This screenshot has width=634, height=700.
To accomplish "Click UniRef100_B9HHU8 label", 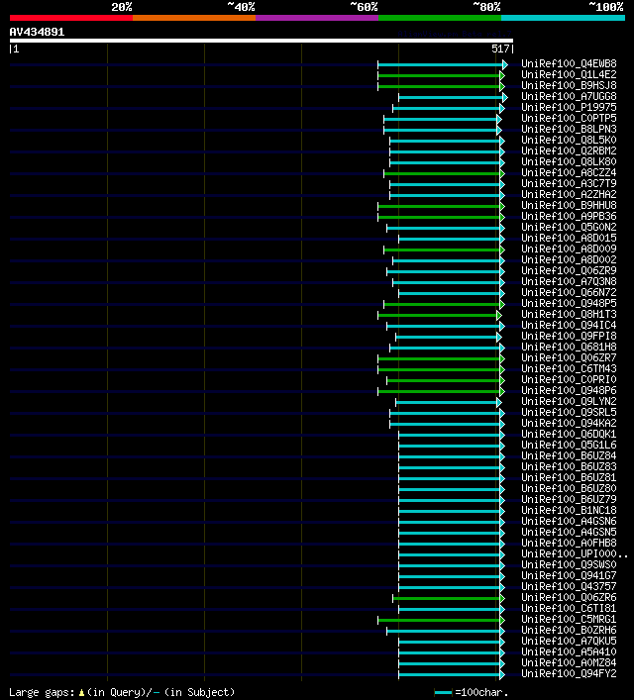I will [x=569, y=205].
